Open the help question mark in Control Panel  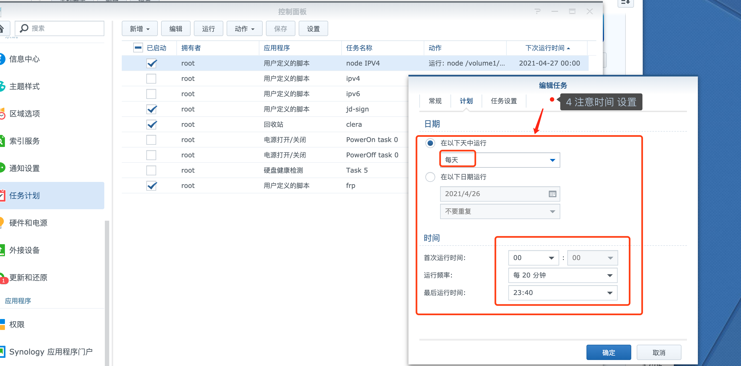click(537, 11)
